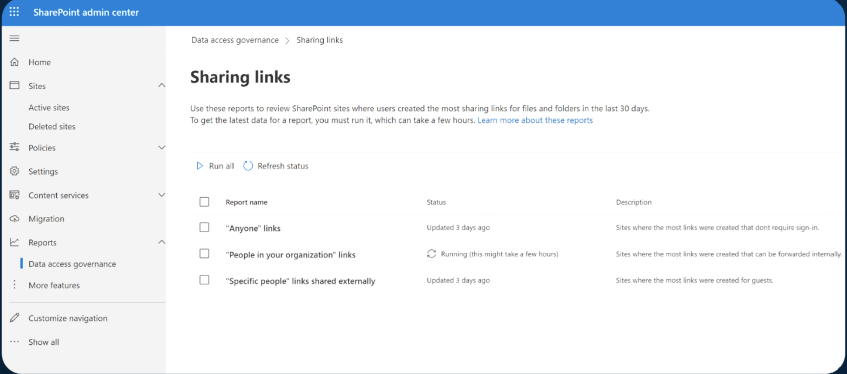Expand the Policies section chevron
Screen dimensions: 847x374
(x=162, y=148)
